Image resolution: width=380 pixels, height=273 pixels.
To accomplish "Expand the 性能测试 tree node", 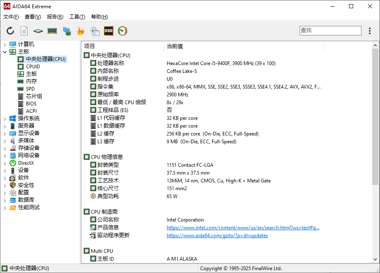I will coord(5,208).
